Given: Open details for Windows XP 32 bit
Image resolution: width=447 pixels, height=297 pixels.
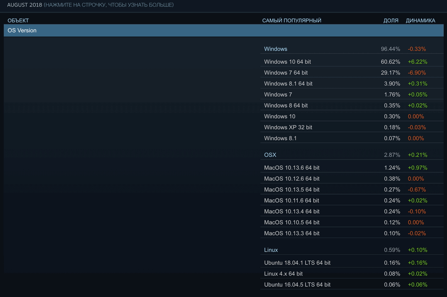Looking at the screenshot, I should click(288, 127).
